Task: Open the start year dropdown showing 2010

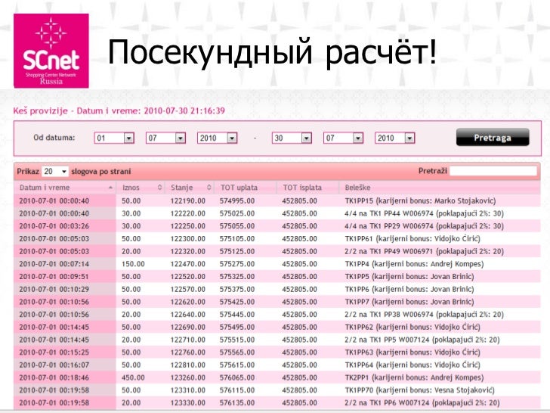Action: pyautogui.click(x=217, y=138)
